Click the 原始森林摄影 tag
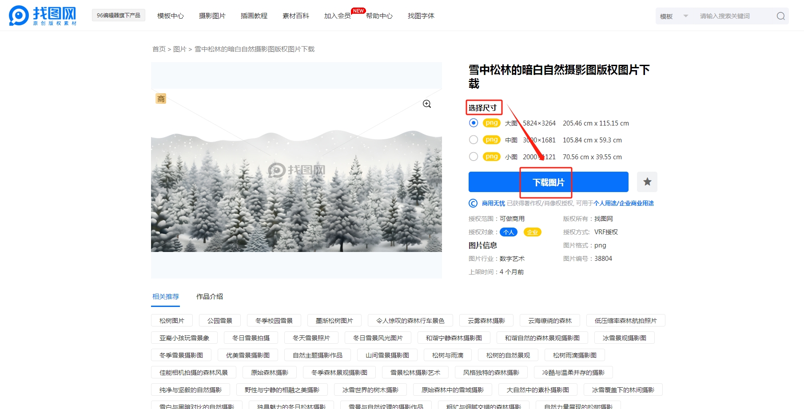The image size is (804, 409). point(270,372)
